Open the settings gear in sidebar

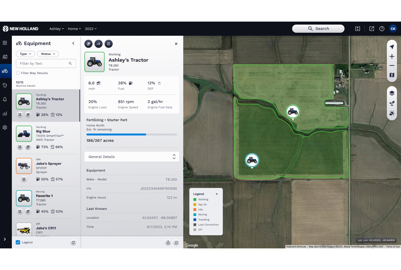(x=5, y=127)
